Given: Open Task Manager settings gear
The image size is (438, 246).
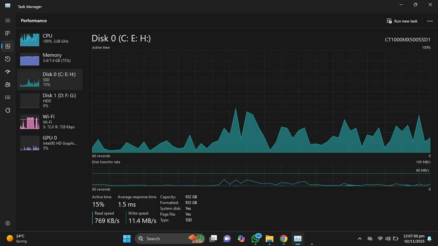Looking at the screenshot, I should [x=7, y=224].
